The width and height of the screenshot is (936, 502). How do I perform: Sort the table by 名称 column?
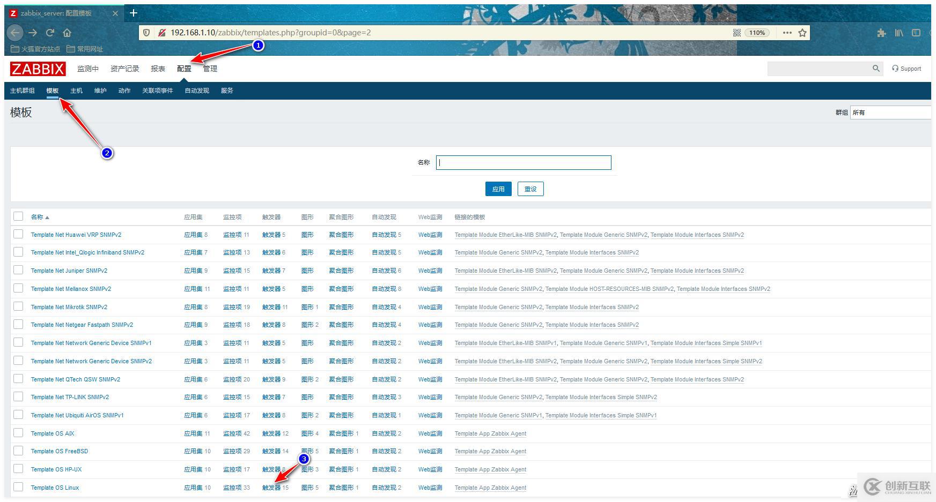[x=40, y=217]
